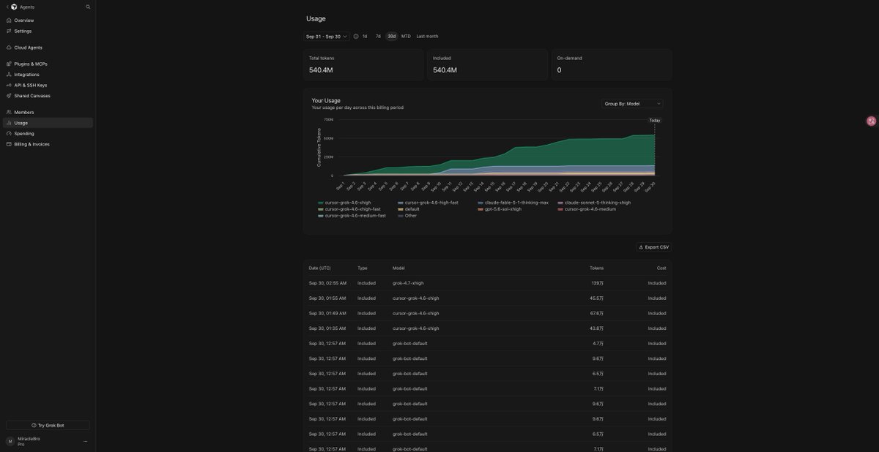Click the On-demand card
879x452 pixels.
(x=612, y=64)
